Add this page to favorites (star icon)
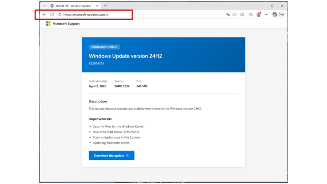 click(x=234, y=15)
